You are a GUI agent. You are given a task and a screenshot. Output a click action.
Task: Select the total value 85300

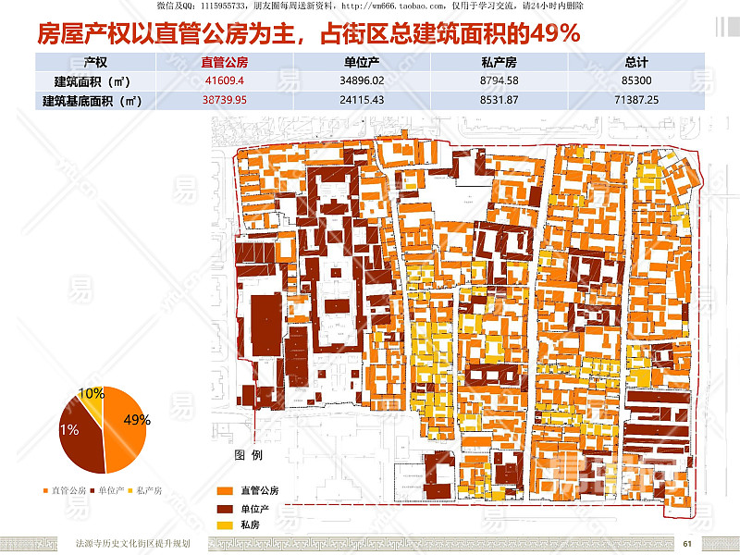(x=636, y=80)
